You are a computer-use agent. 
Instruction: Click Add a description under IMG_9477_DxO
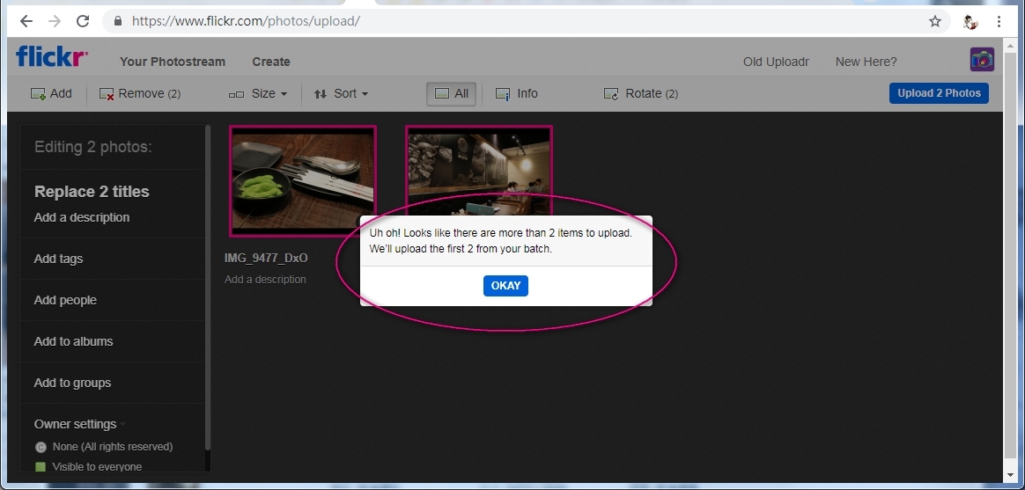[x=265, y=279]
